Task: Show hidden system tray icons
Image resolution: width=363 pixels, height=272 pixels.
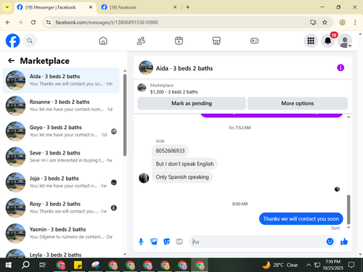Action: 309,265
